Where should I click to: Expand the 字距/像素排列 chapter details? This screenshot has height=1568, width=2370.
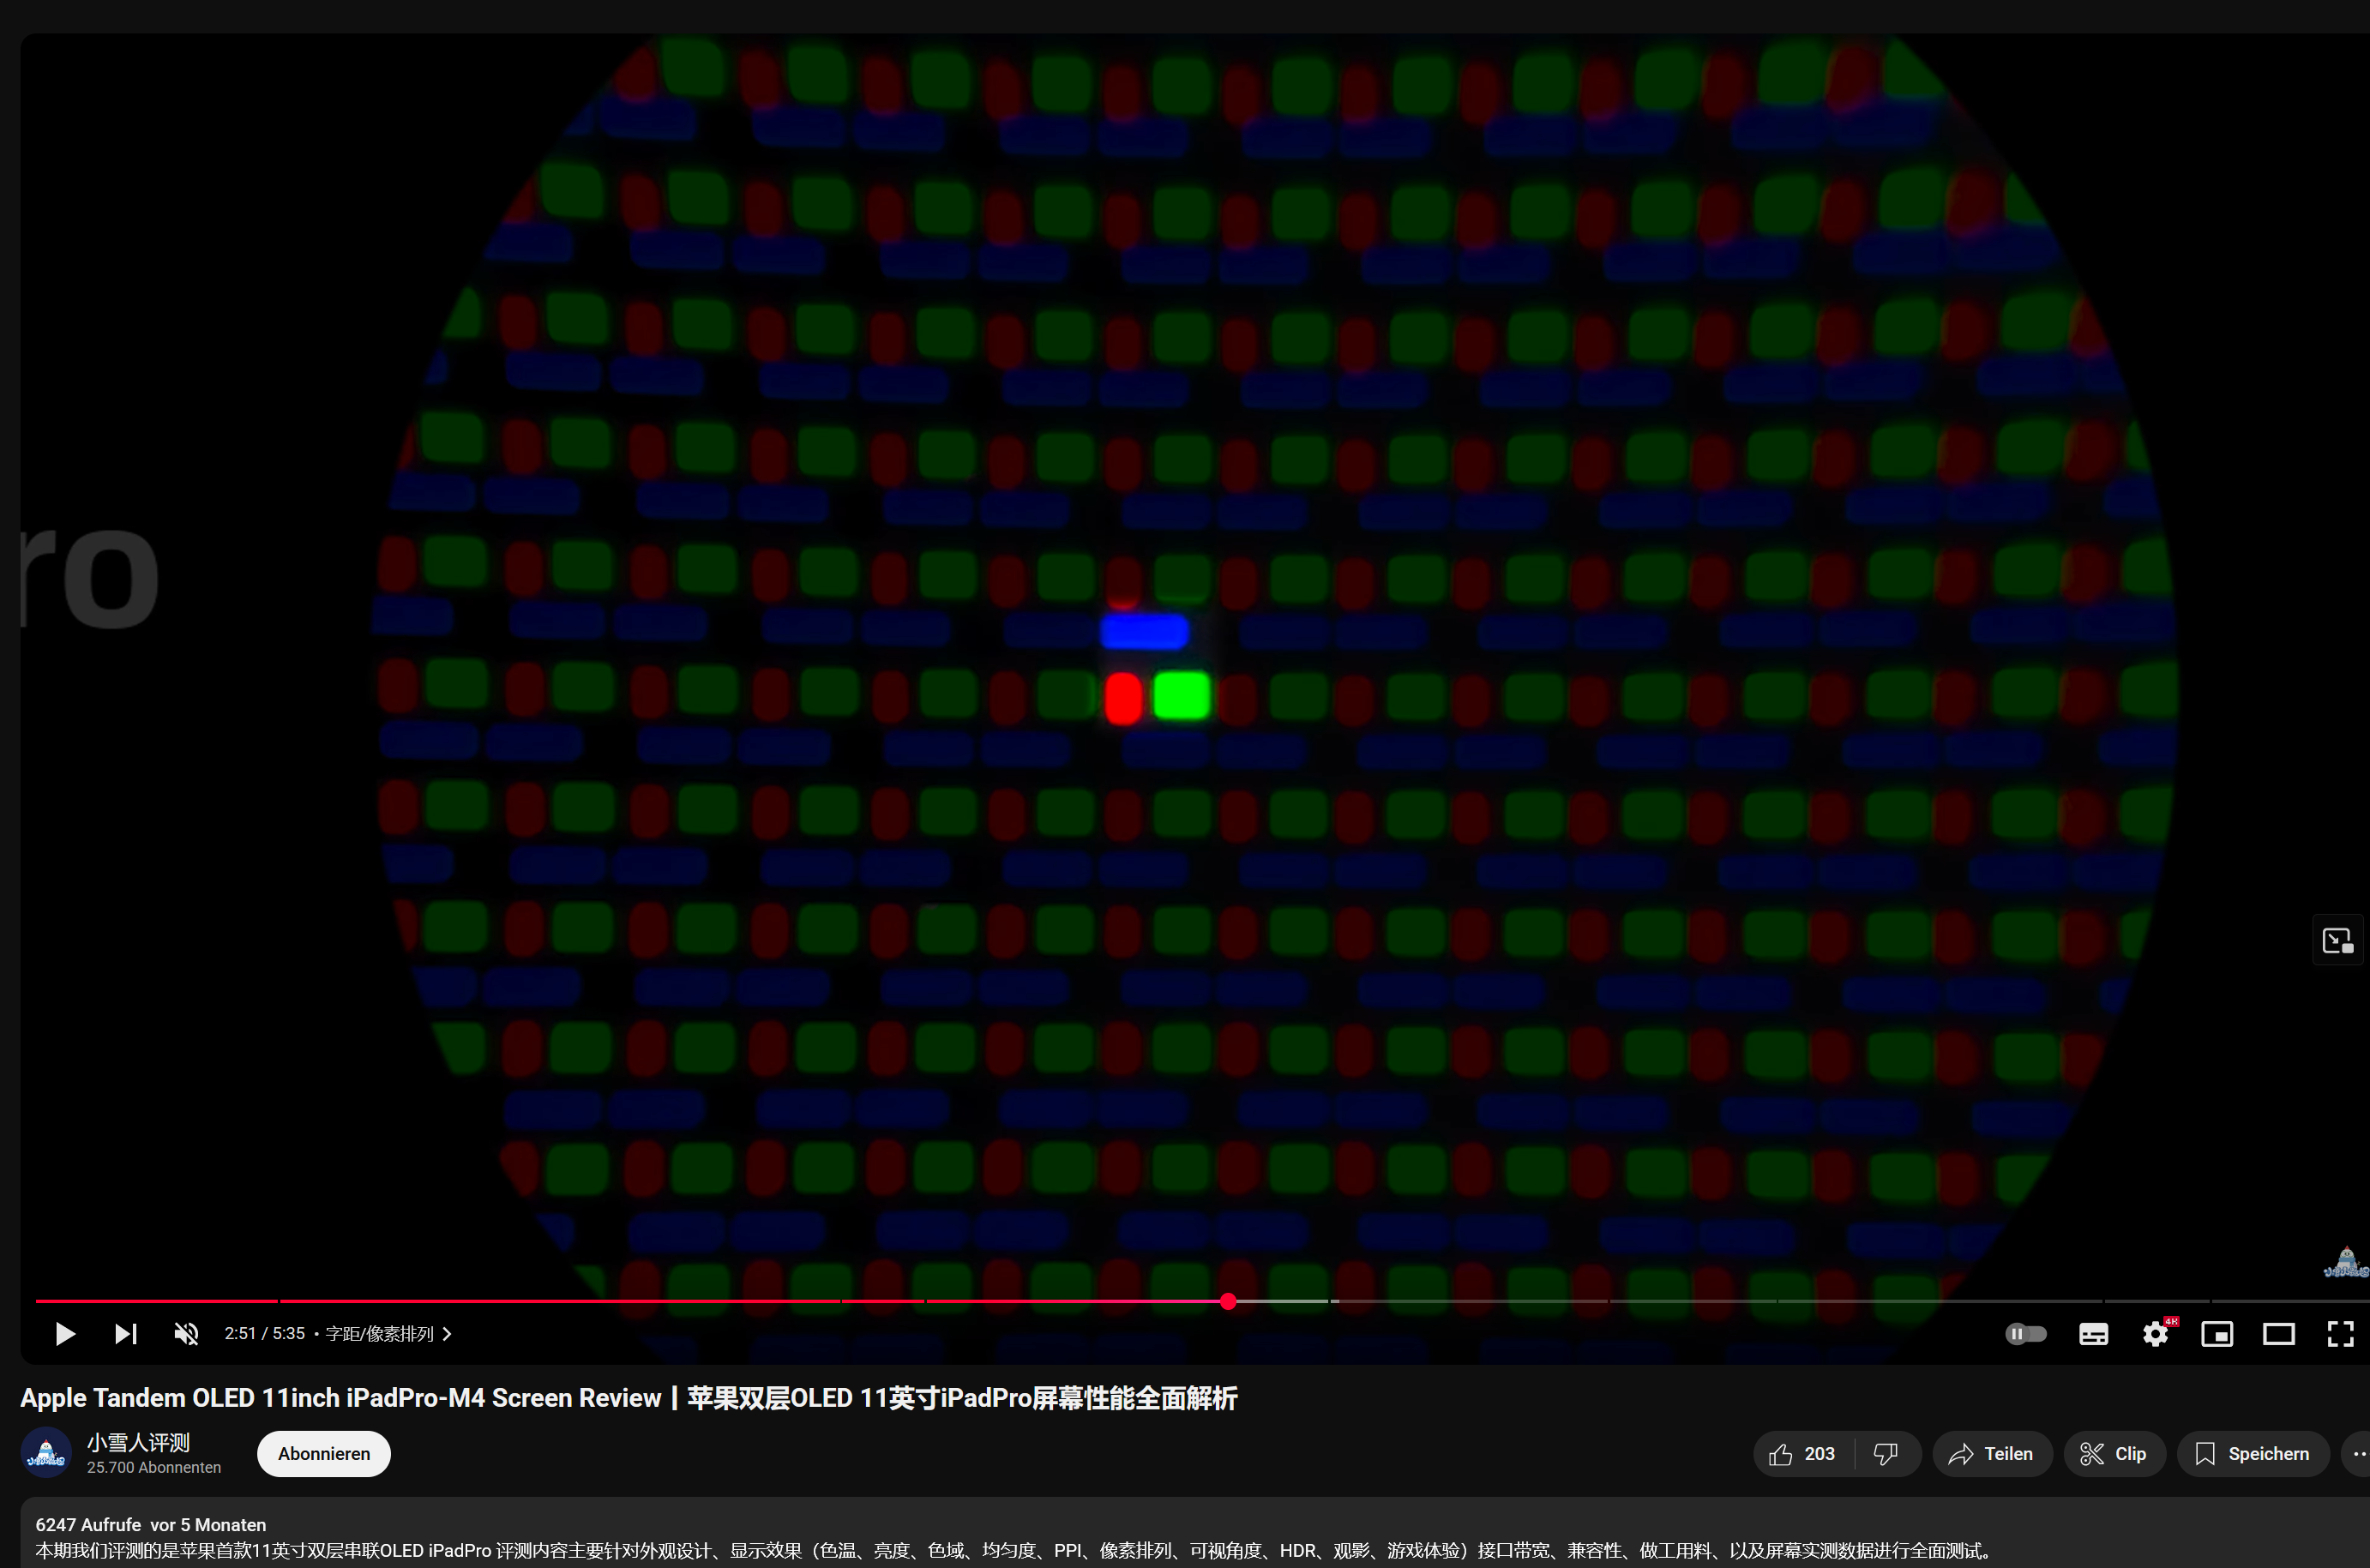(x=447, y=1333)
